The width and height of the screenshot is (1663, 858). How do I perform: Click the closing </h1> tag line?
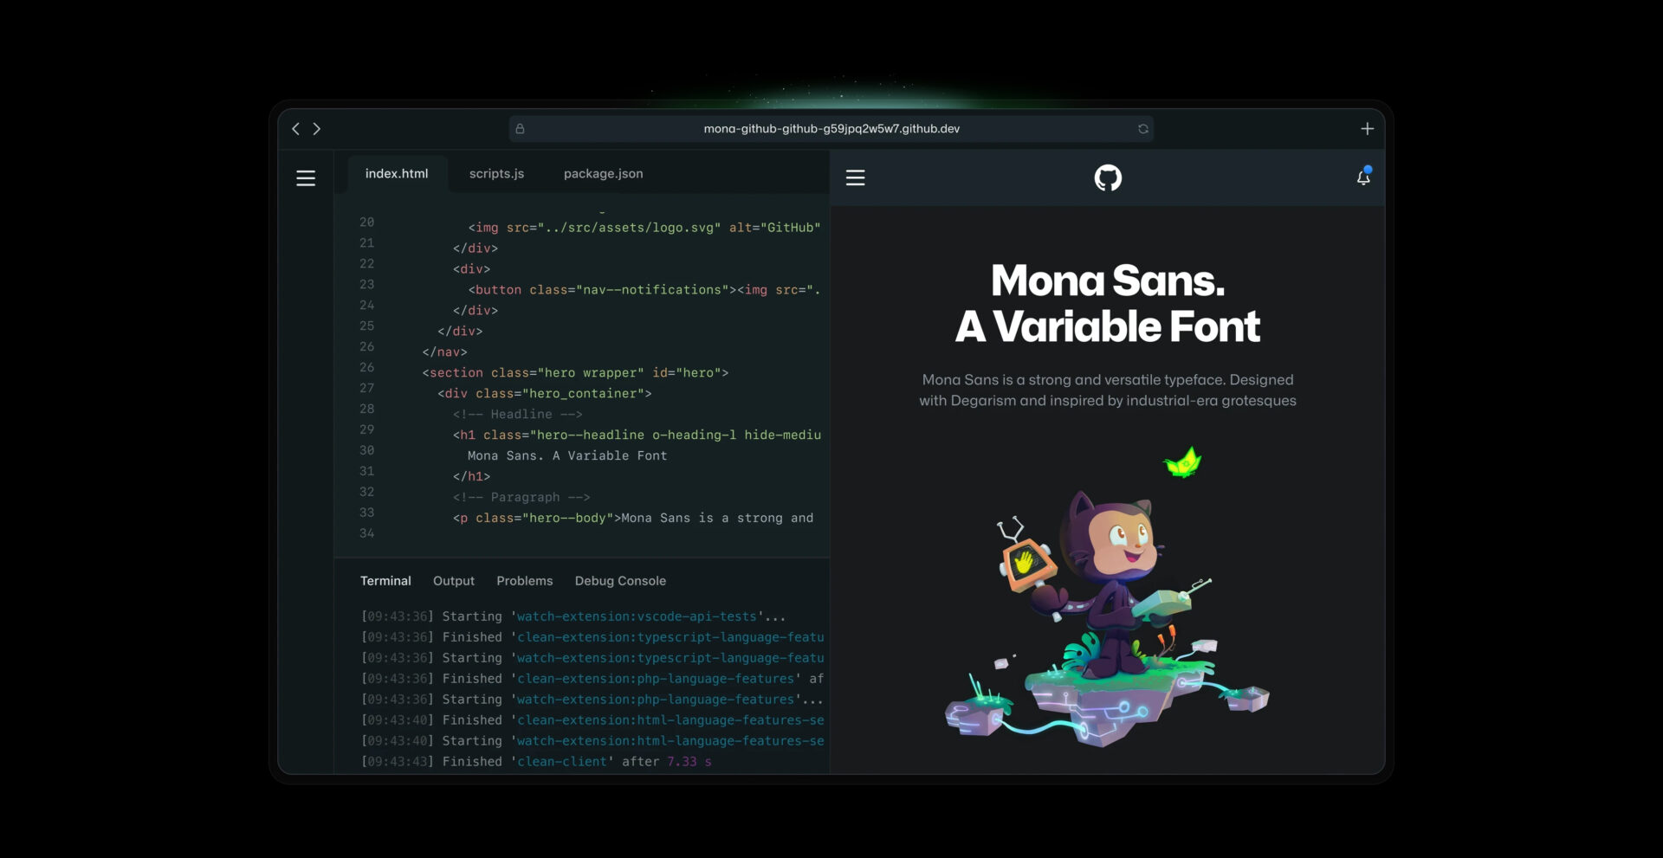click(471, 477)
